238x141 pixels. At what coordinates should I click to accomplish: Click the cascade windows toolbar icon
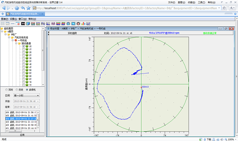8,23
